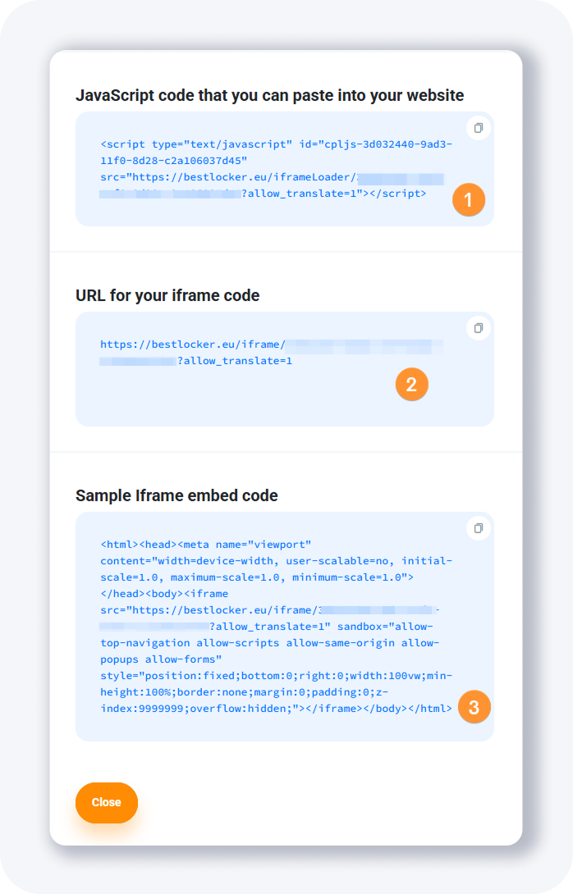The height and width of the screenshot is (894, 573).
Task: Close the embed code dialog
Action: [x=107, y=802]
